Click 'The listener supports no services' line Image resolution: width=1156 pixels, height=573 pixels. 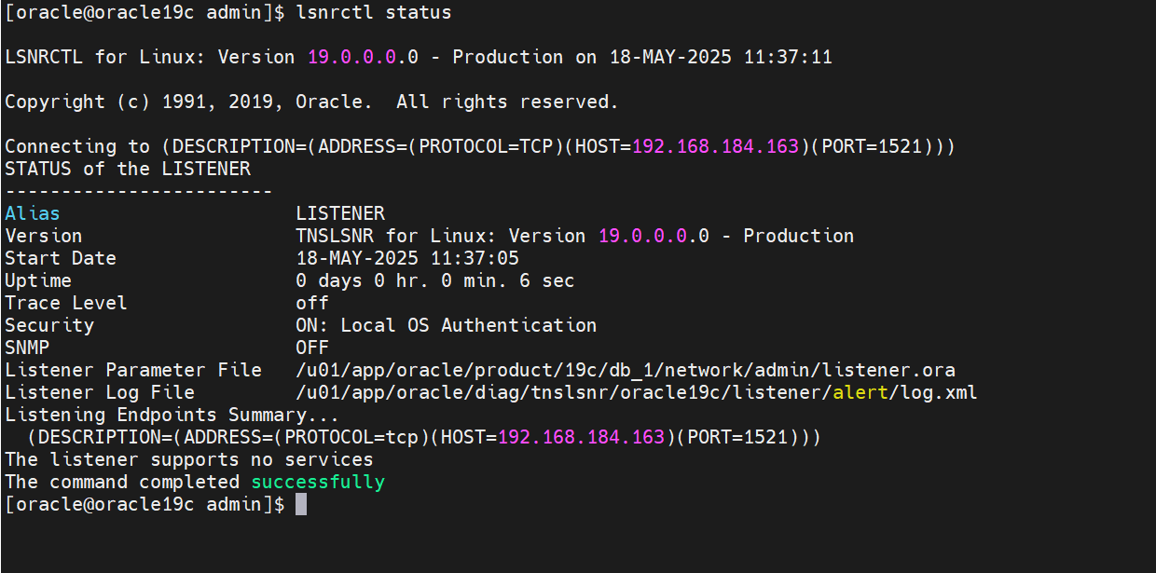point(189,460)
